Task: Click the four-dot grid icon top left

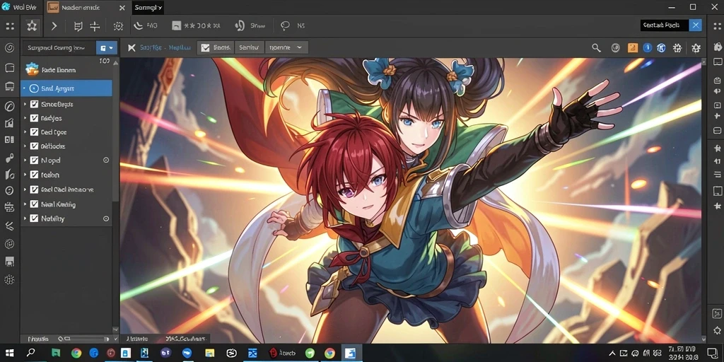Action: [10, 26]
